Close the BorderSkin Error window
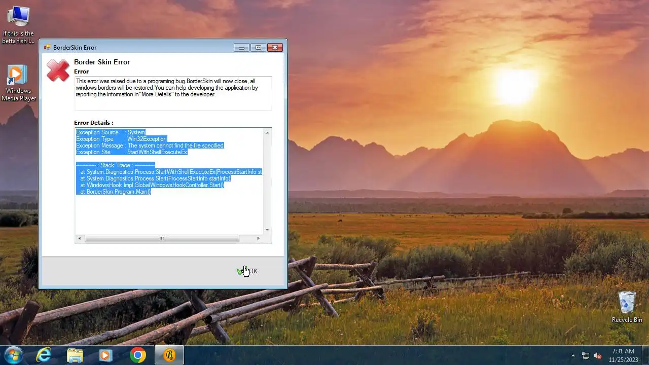The image size is (649, 365). [275, 48]
